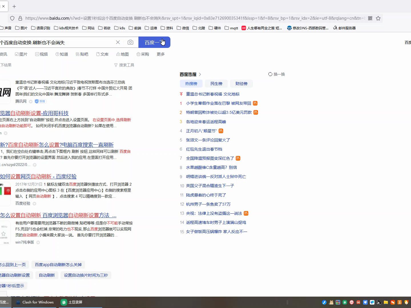411x308 pixels.
Task: Click the green 录 recorder tray icon
Action: coord(345,302)
